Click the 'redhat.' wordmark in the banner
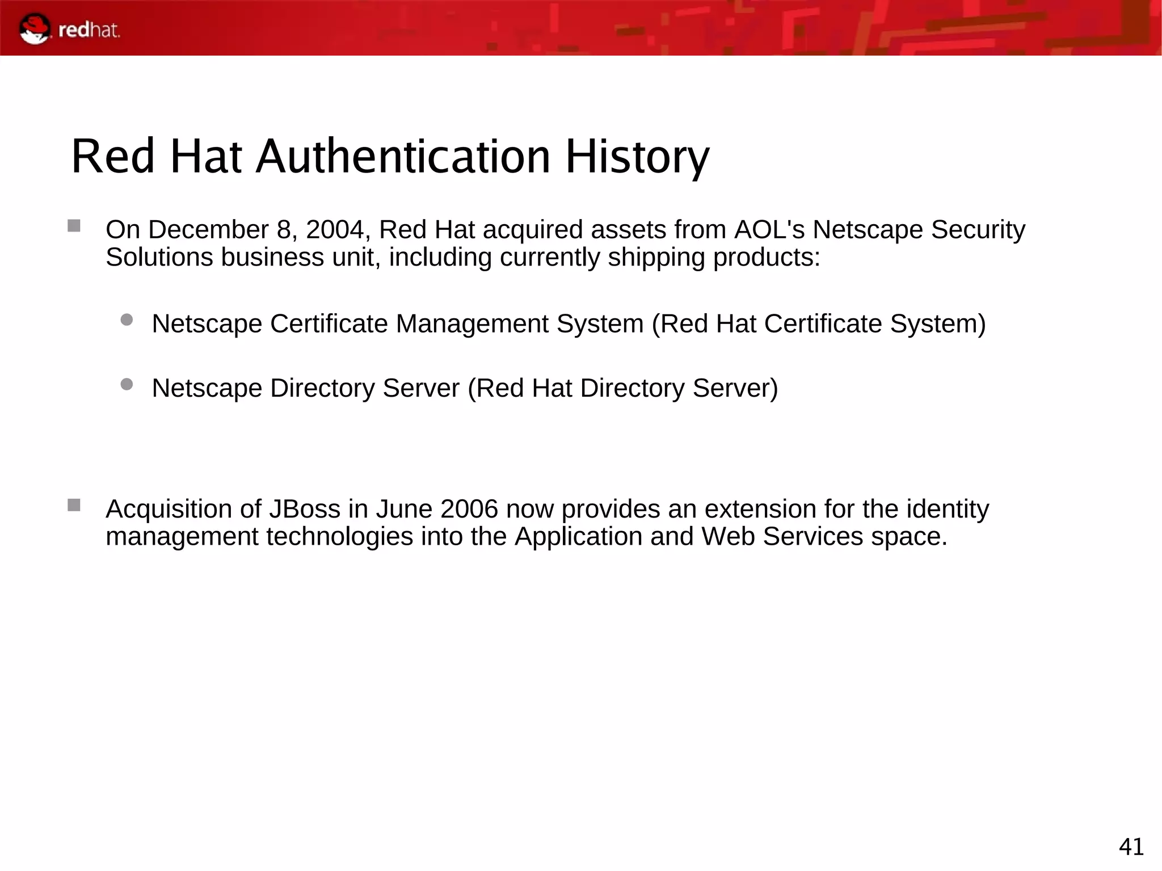Image resolution: width=1162 pixels, height=871 pixels. (89, 30)
